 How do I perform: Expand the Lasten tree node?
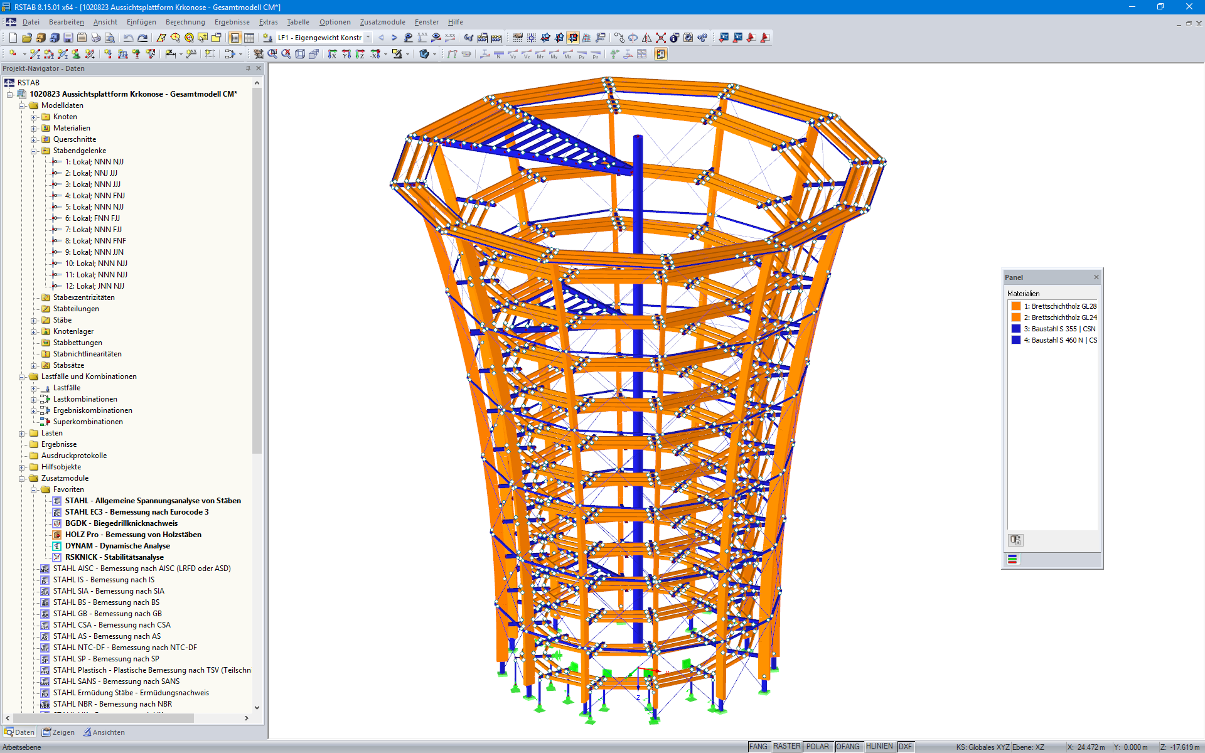point(22,434)
